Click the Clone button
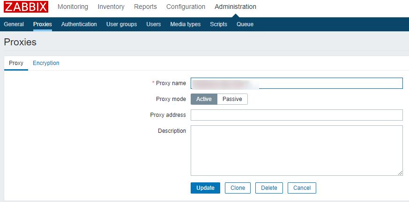The image size is (409, 202). (238, 188)
